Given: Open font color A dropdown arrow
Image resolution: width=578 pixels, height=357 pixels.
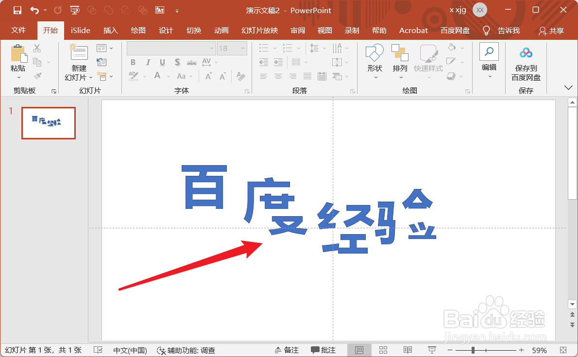Looking at the screenshot, I should [169, 77].
